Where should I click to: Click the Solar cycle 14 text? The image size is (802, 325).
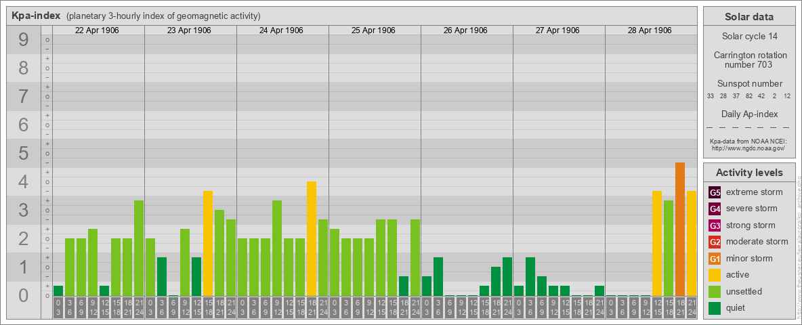[749, 37]
